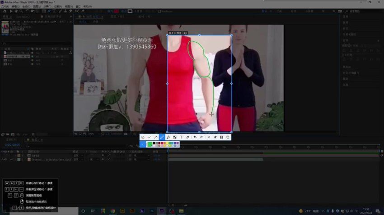Click the red fill color swatch in toolbar

coord(116,11)
